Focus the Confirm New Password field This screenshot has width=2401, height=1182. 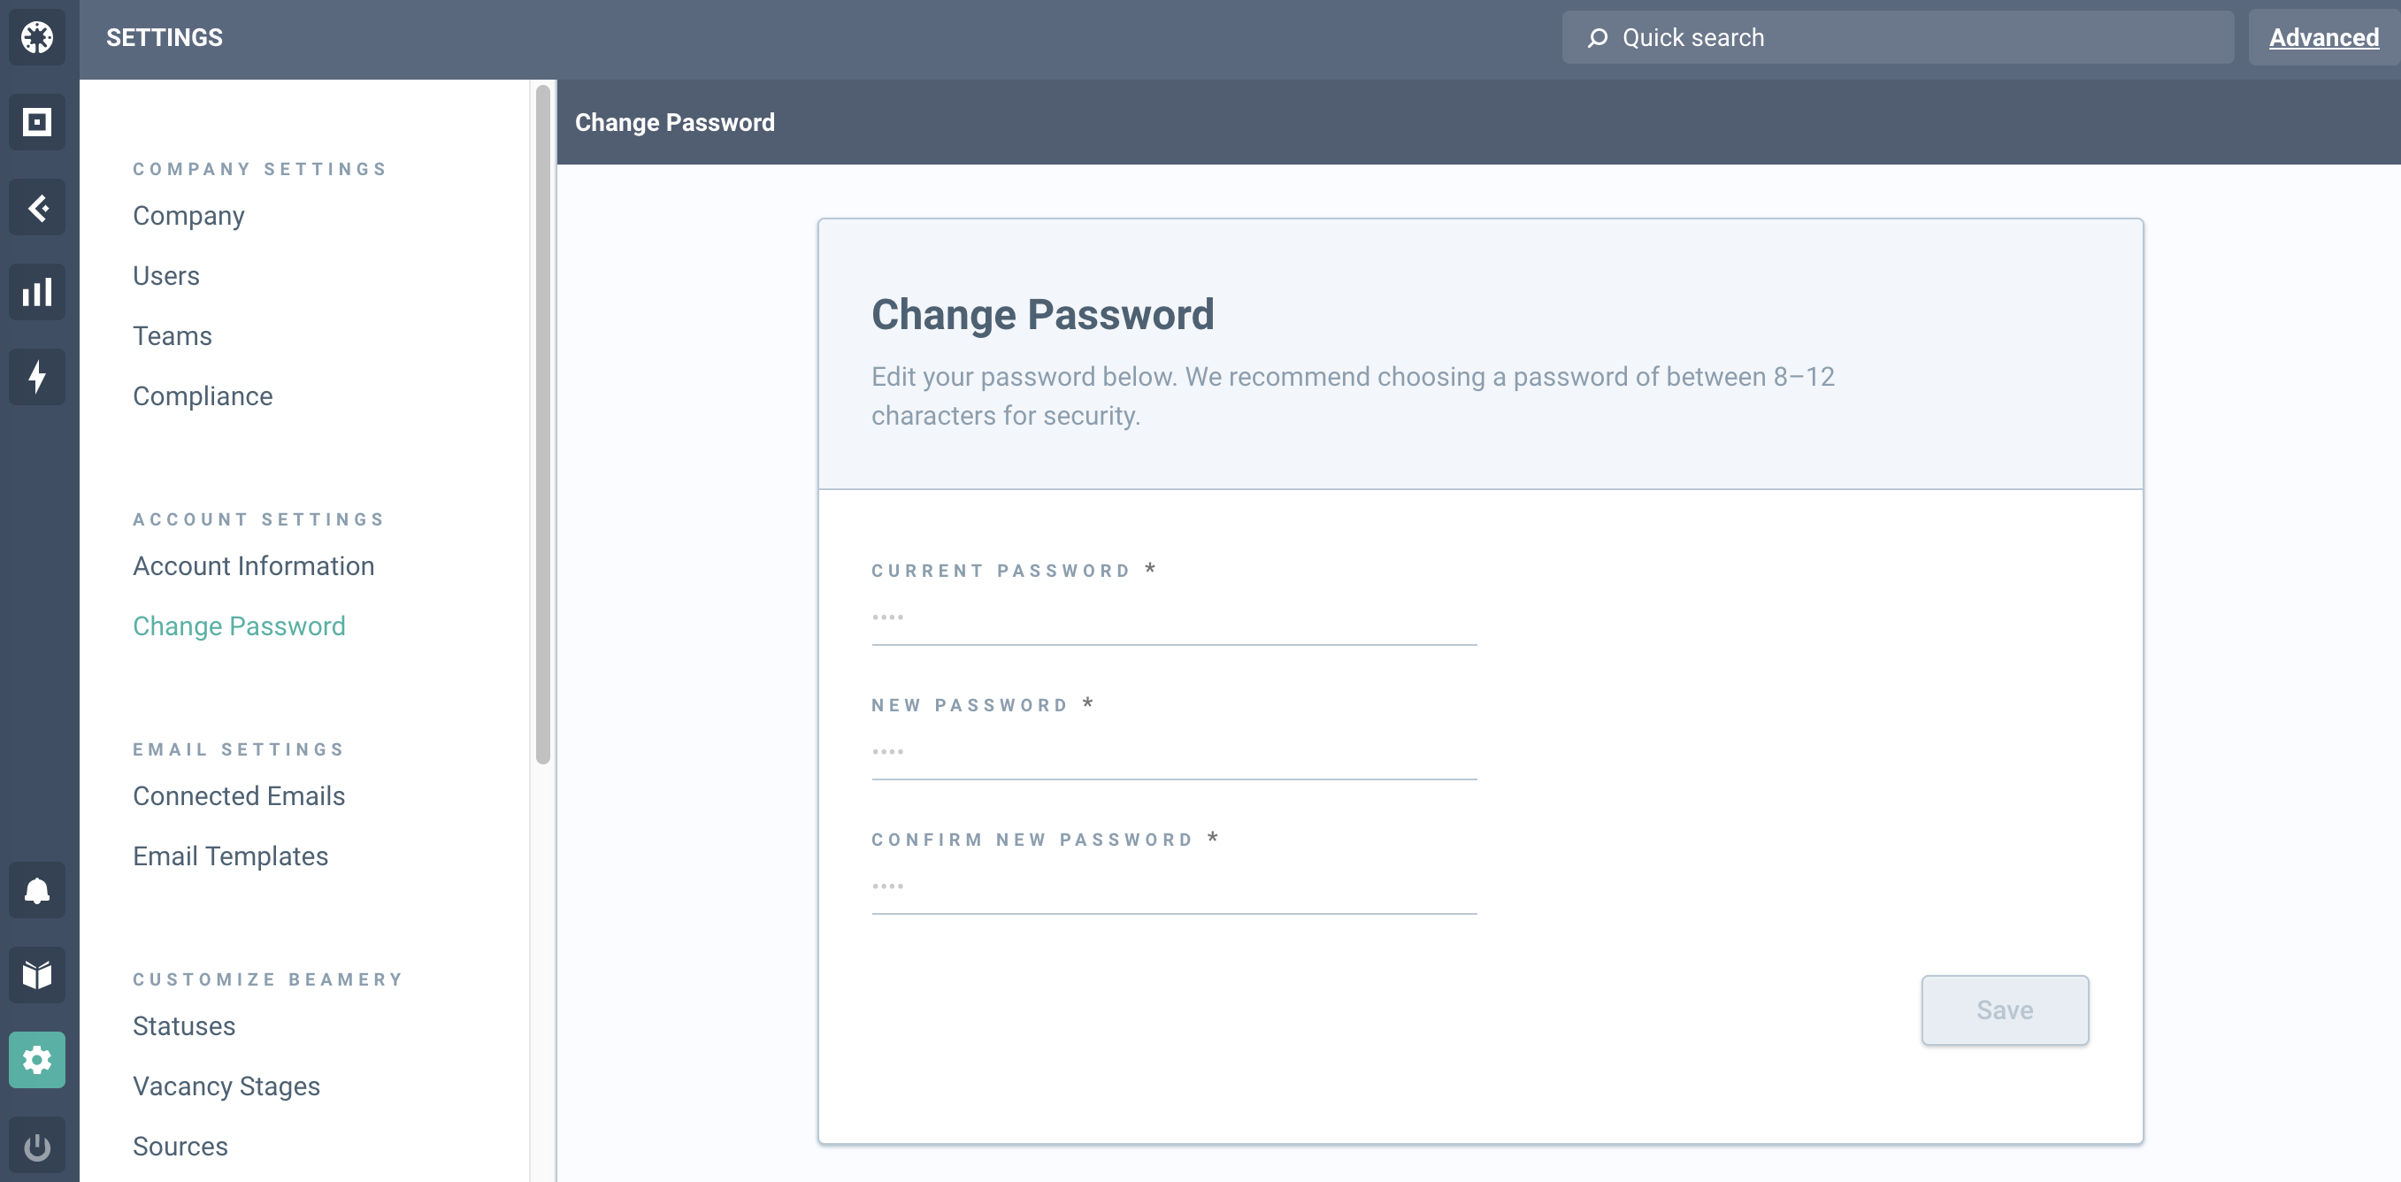(x=1175, y=886)
